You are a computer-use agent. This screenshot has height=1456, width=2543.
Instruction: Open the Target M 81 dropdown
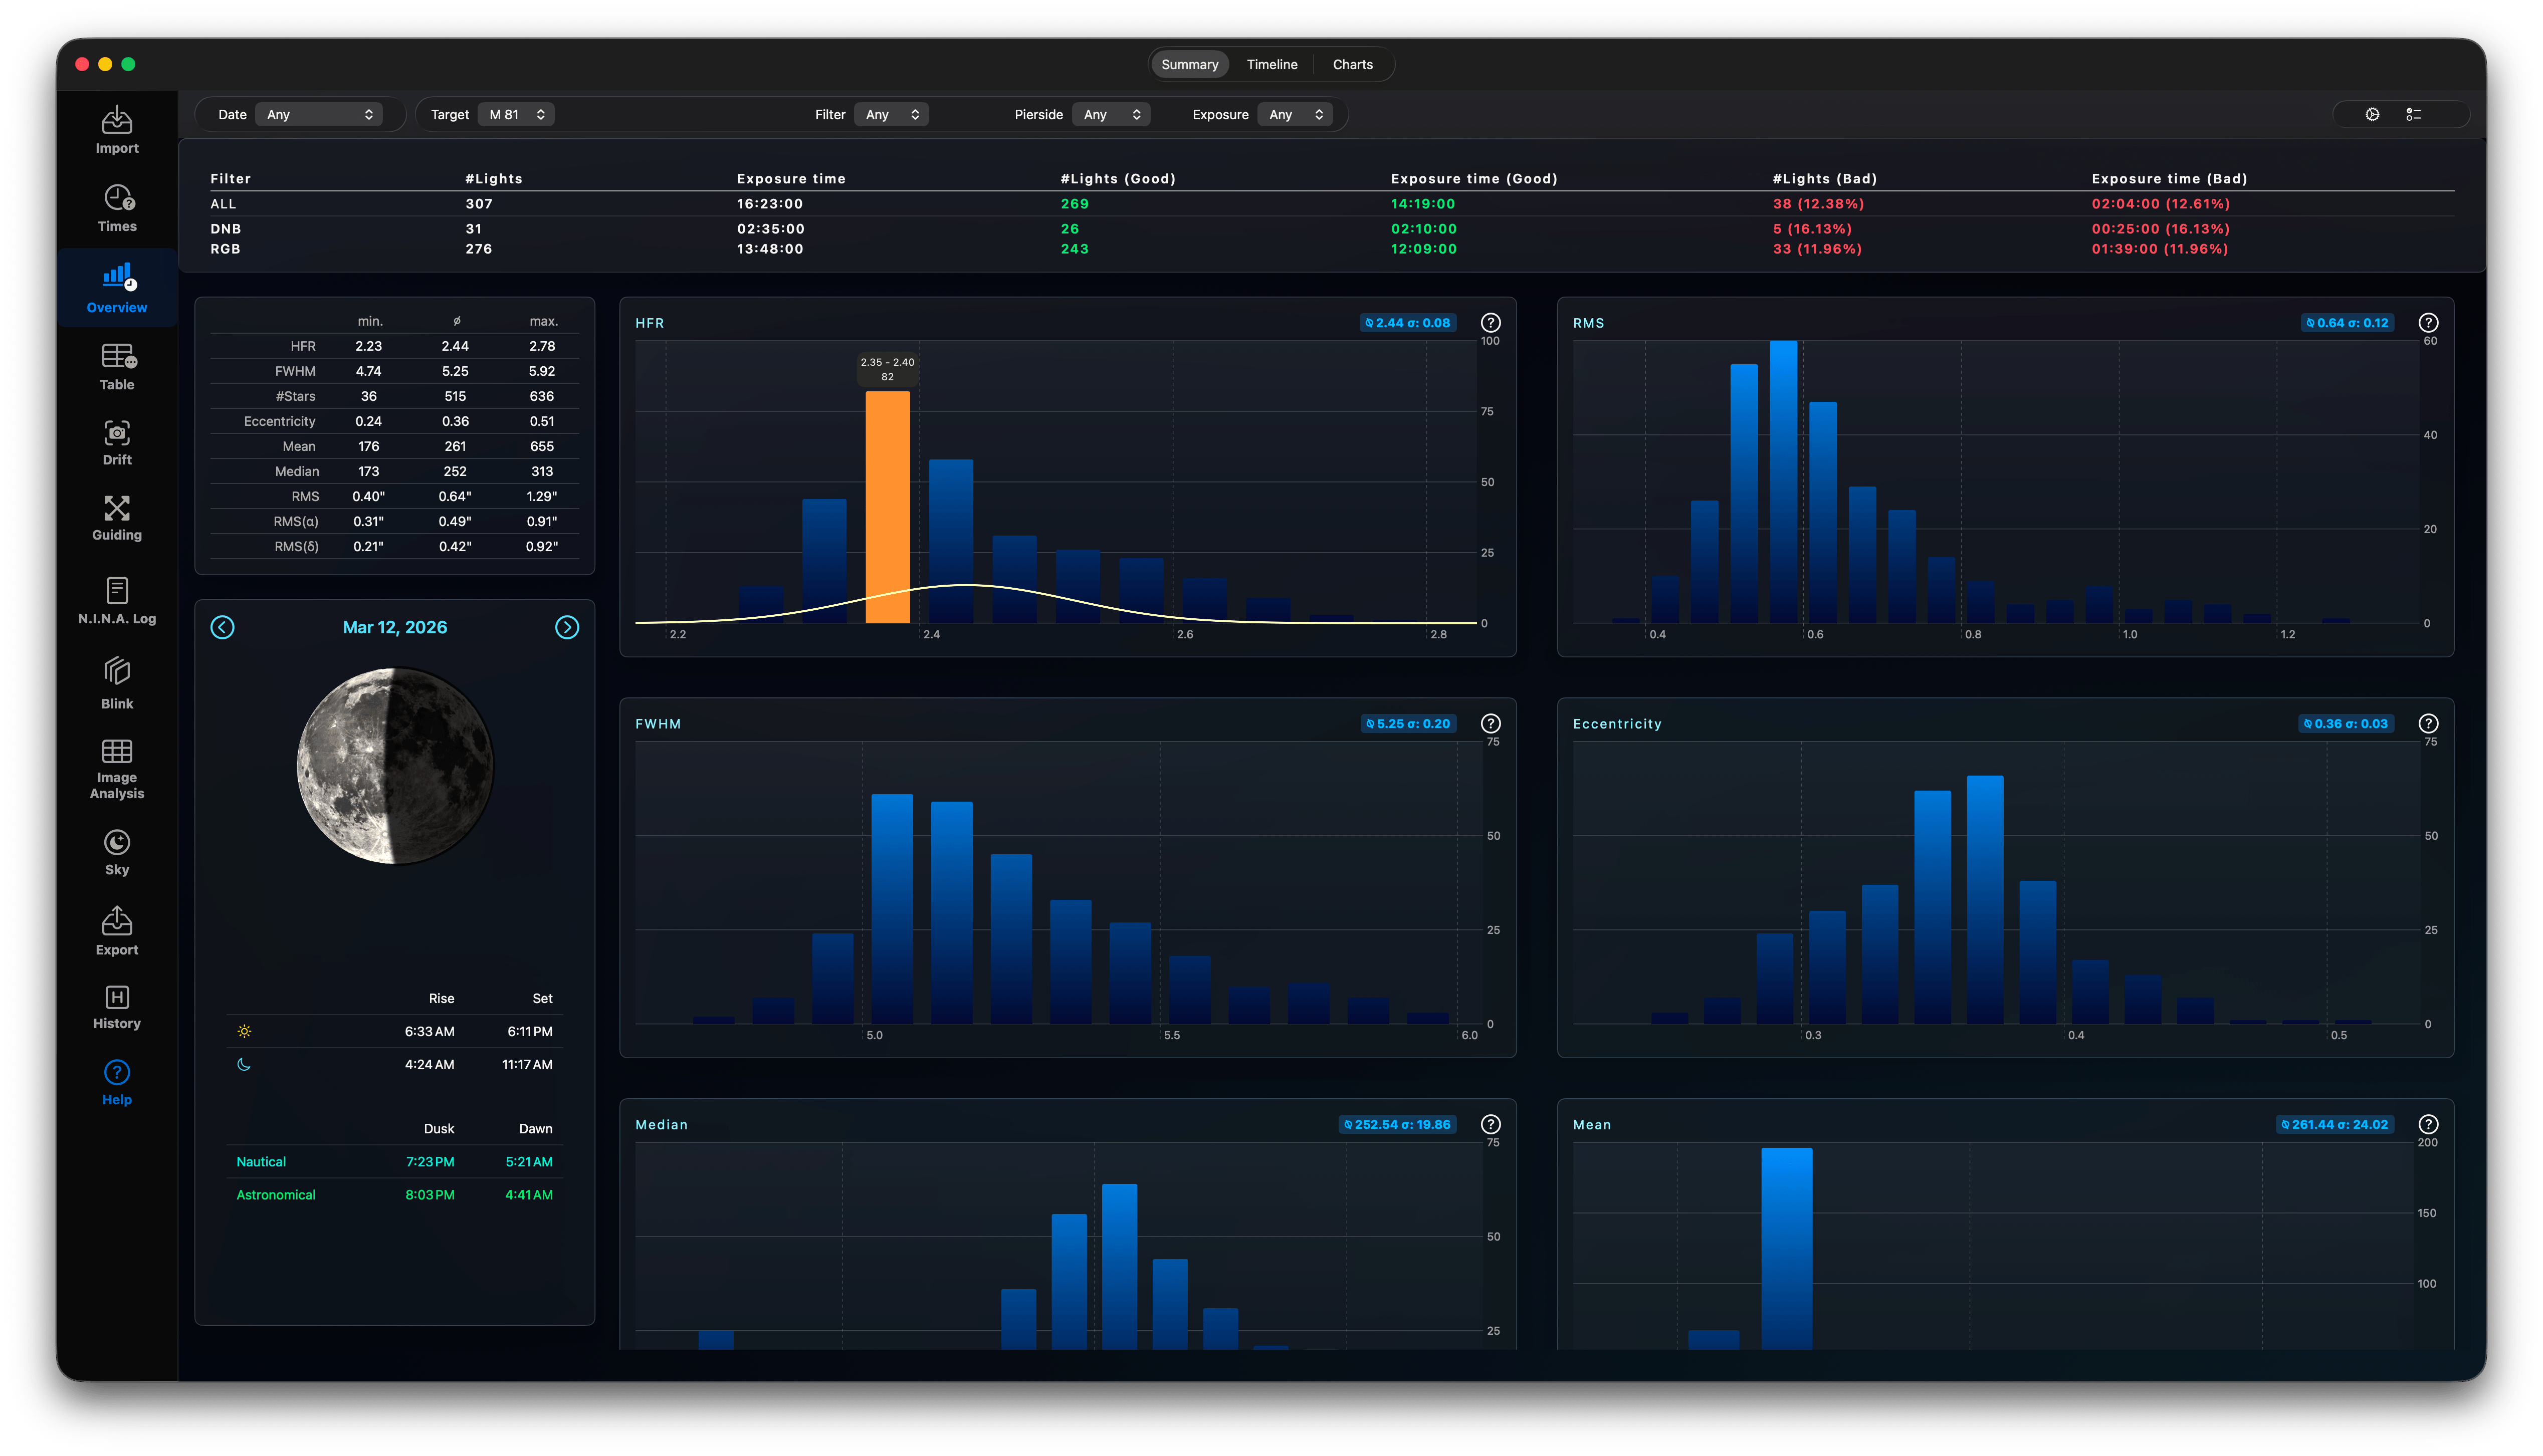(x=516, y=114)
